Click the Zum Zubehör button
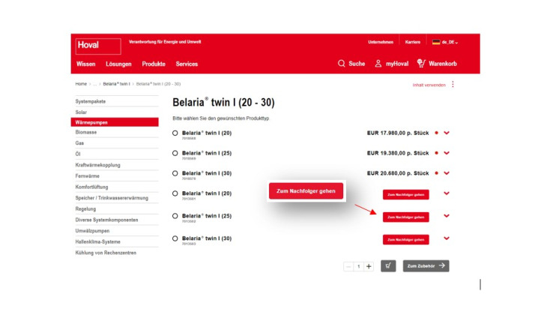The width and height of the screenshot is (547, 324). [426, 266]
